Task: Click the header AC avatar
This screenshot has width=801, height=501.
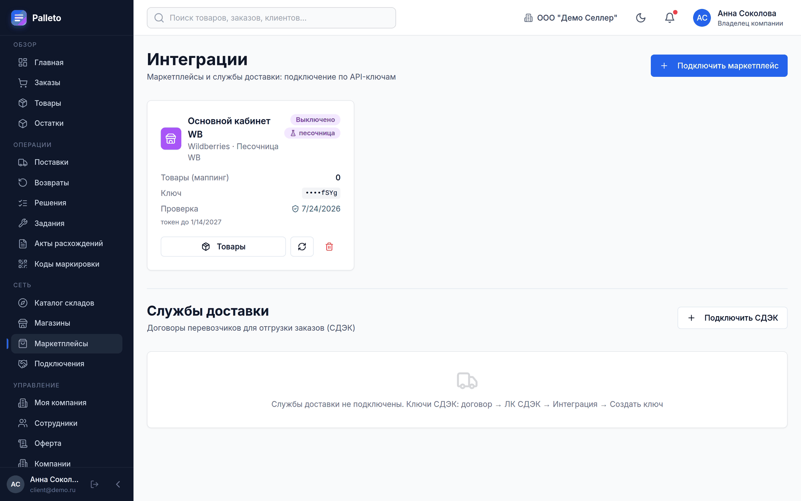Action: [x=702, y=18]
